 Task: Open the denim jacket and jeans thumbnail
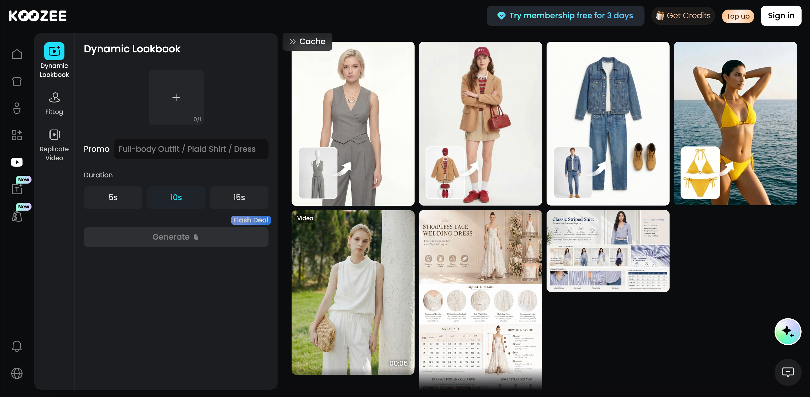(x=608, y=124)
